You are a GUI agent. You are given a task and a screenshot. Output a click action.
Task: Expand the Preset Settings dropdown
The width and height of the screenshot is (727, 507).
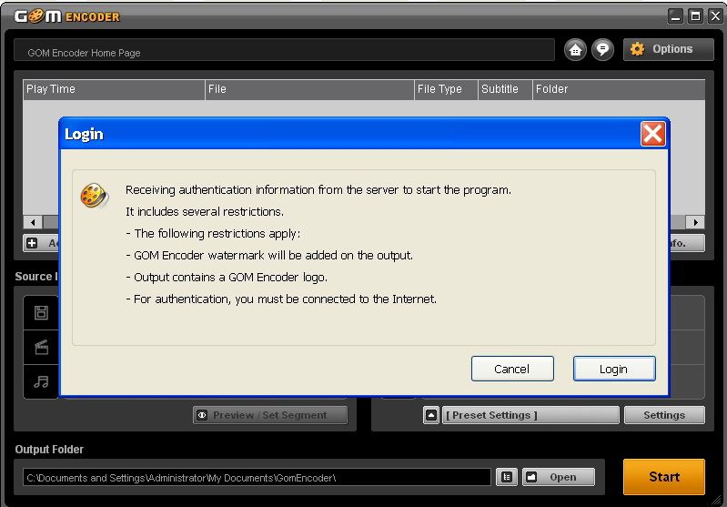(530, 415)
